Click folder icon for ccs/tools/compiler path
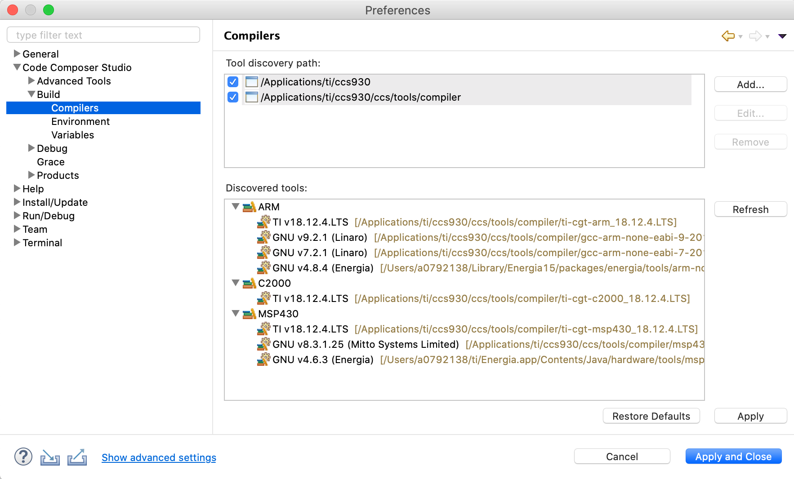Screen dimensions: 794x479 [252, 97]
